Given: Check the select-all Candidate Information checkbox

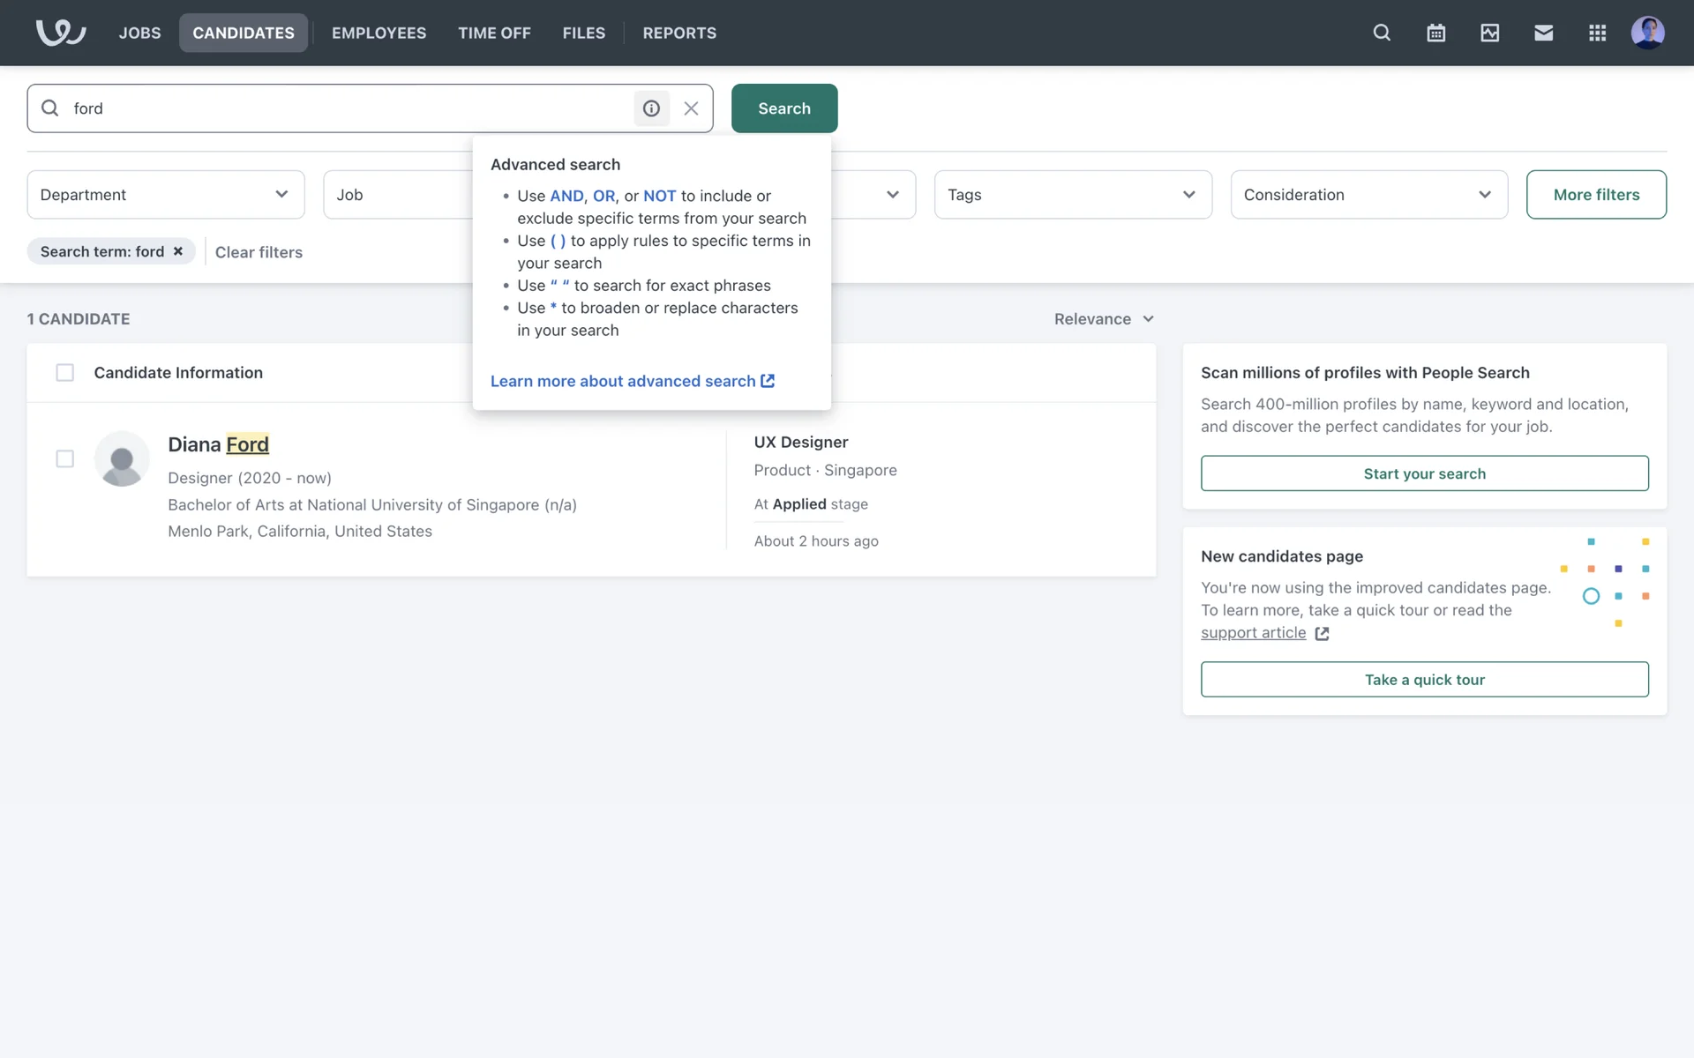Looking at the screenshot, I should coord(65,373).
